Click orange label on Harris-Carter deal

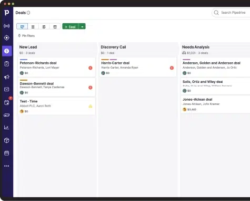105,60
